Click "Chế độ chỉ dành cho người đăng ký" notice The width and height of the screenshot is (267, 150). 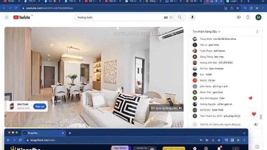(x=220, y=125)
